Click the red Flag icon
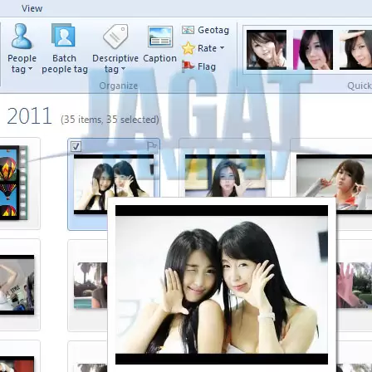The height and width of the screenshot is (372, 372). pyautogui.click(x=188, y=66)
